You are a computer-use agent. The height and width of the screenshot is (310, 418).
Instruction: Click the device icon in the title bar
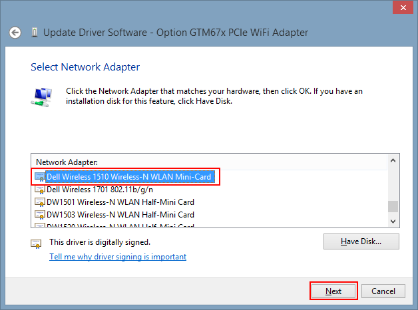[35, 33]
